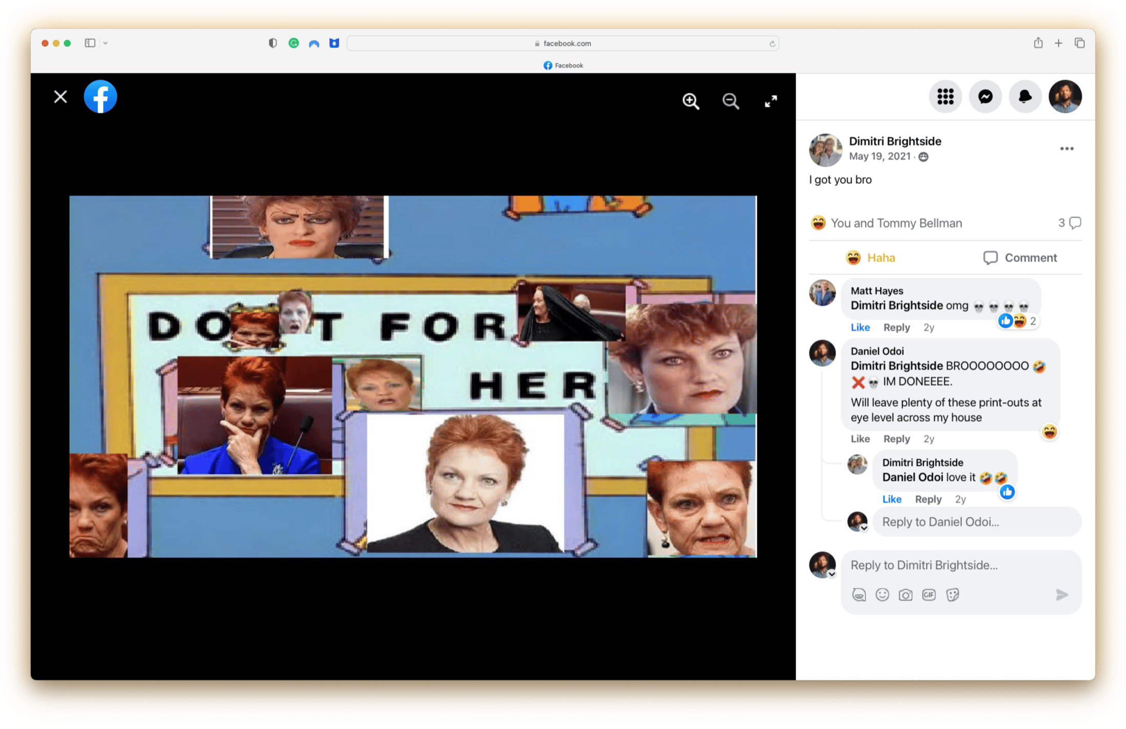Open the Grammarly extension icon
This screenshot has width=1126, height=729.
pos(294,43)
